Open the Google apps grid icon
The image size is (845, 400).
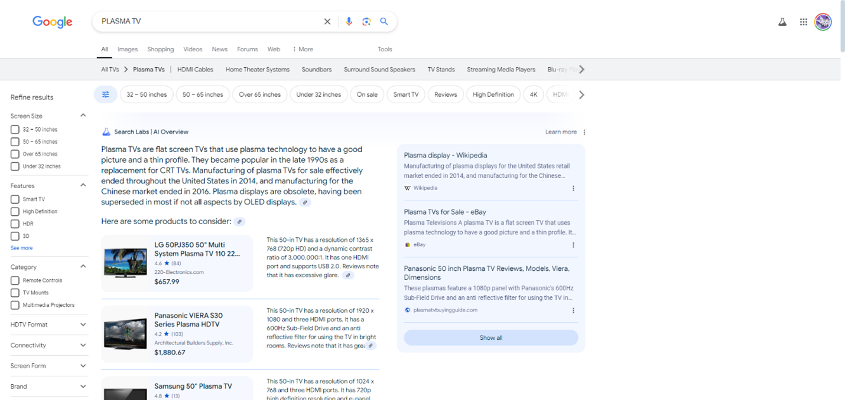(804, 22)
